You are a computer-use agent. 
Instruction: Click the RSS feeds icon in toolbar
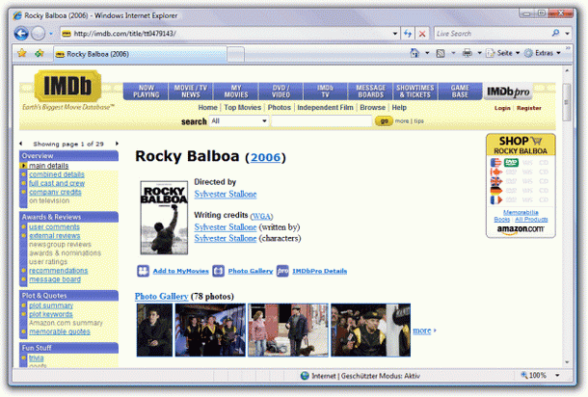(441, 53)
